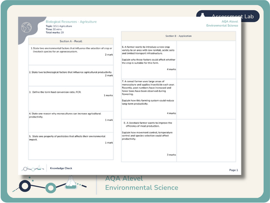Click question 5 about pesticide properties
This screenshot has width=270, height=203.
[x=67, y=138]
